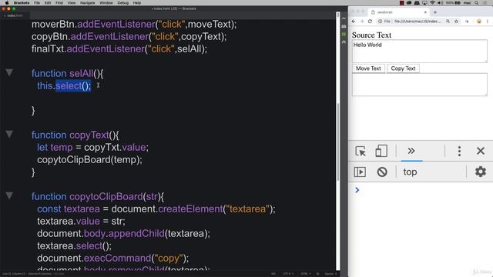Show the console sidebar in DevTools
Screen dimensions: 493x277
point(360,172)
